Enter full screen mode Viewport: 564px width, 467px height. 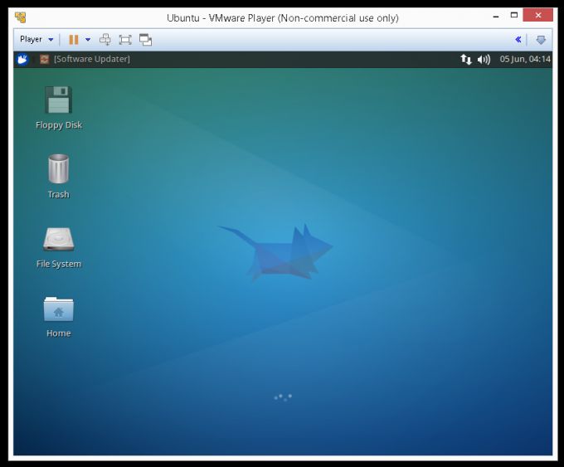125,40
